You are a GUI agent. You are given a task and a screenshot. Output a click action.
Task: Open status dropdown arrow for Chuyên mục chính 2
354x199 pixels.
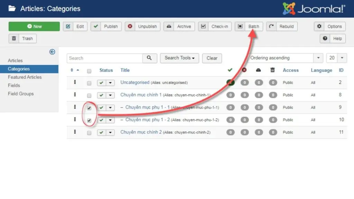tap(110, 132)
